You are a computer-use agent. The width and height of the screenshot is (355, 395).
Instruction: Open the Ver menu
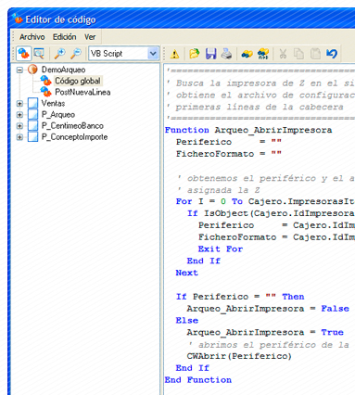pyautogui.click(x=90, y=37)
